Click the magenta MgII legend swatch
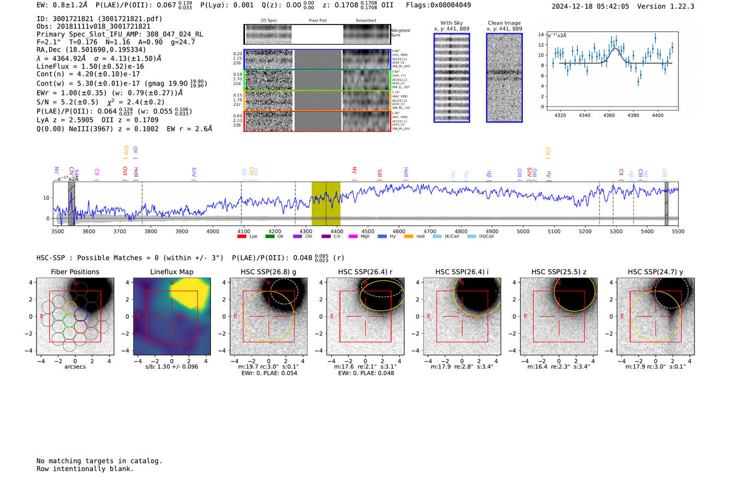Screen dimensions: 731x497 (x=353, y=236)
